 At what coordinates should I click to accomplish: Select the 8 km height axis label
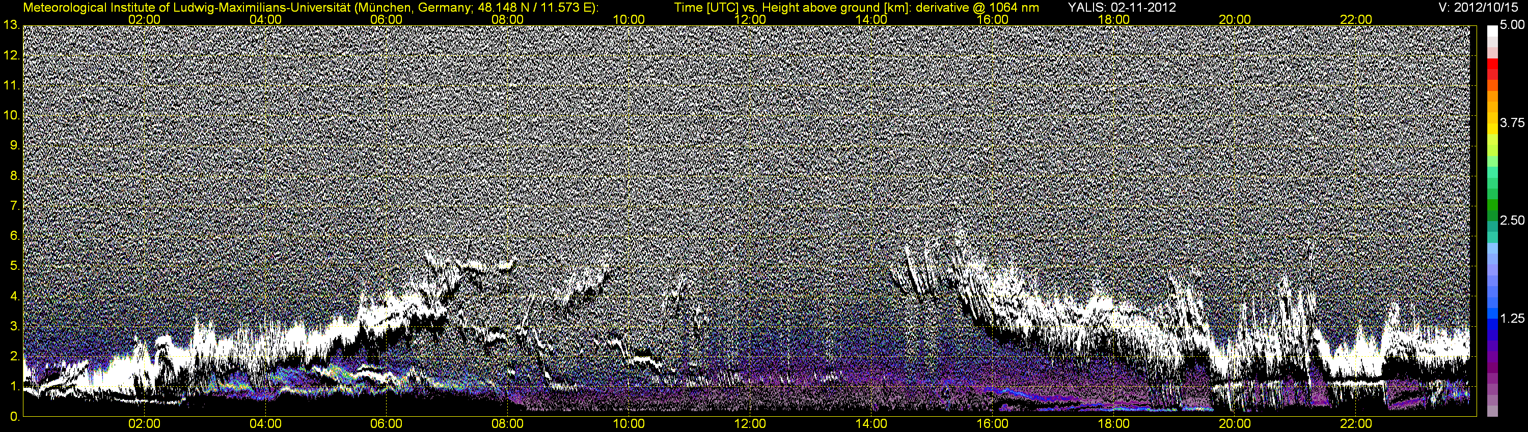point(14,176)
